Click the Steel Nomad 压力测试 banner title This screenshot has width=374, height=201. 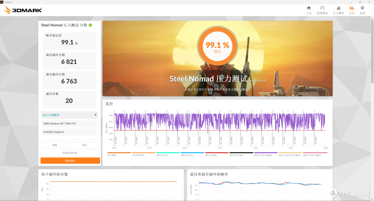[208, 79]
